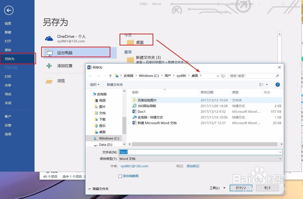Select 下载 in the navigation tree
Viewport: 303px width, 199px height.
point(102,119)
